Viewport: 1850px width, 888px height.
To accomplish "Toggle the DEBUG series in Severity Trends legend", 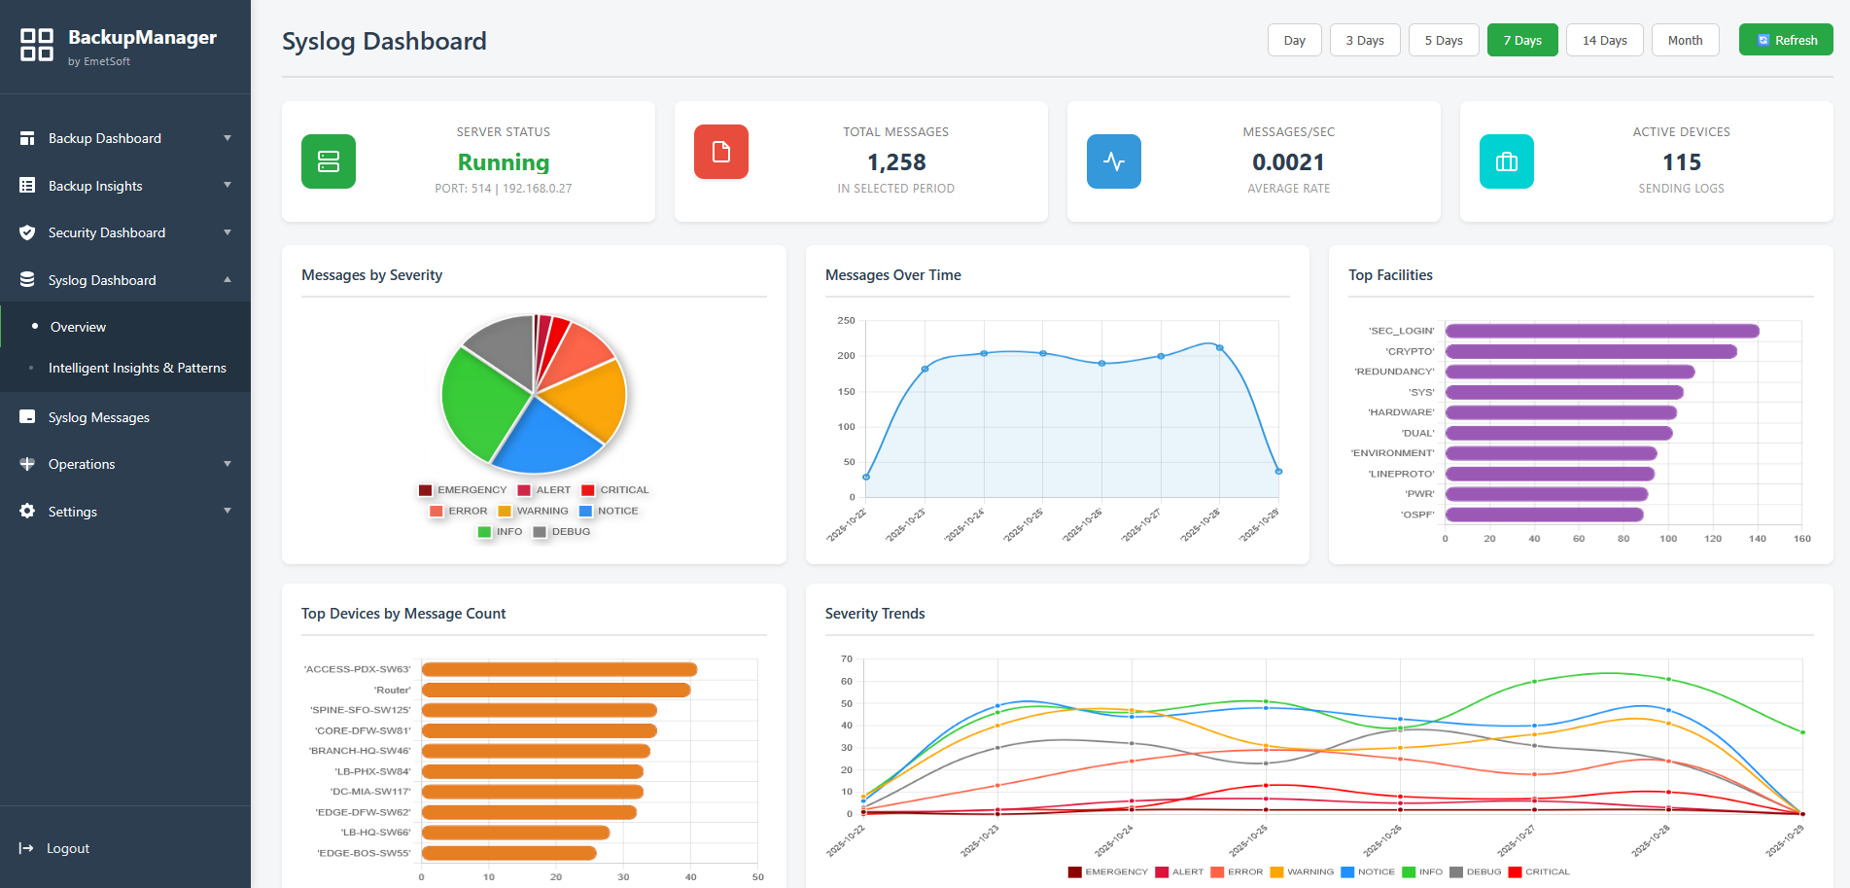I will click(x=1476, y=871).
